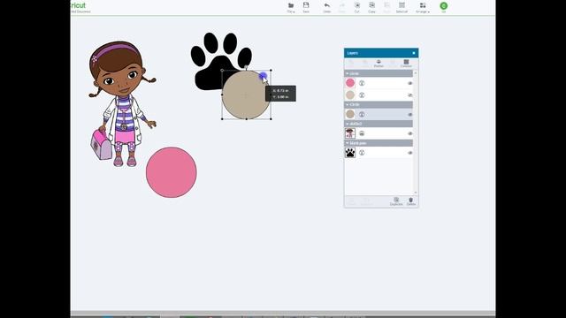Select the Doc McStuffins layer thumbnail
Screen dimensions: 566x318
(x=350, y=133)
